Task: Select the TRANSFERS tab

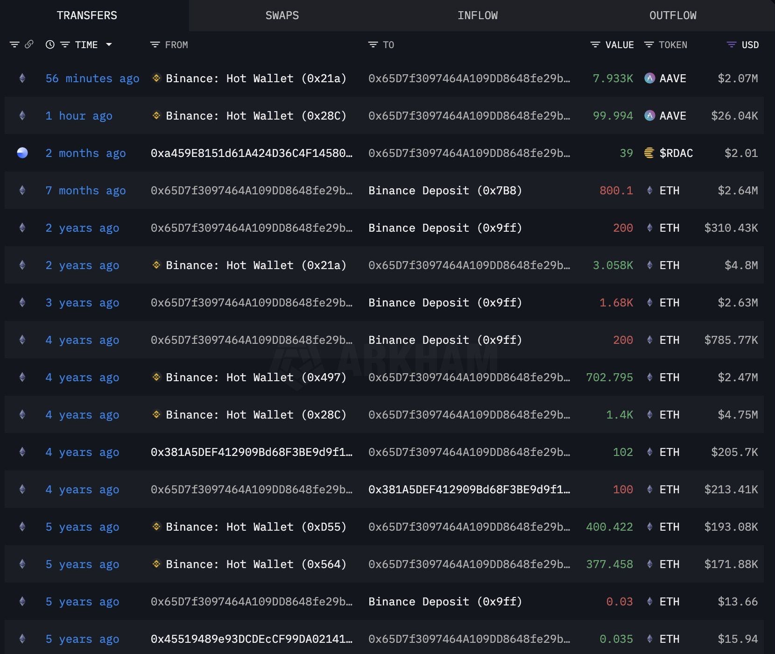Action: 87,15
